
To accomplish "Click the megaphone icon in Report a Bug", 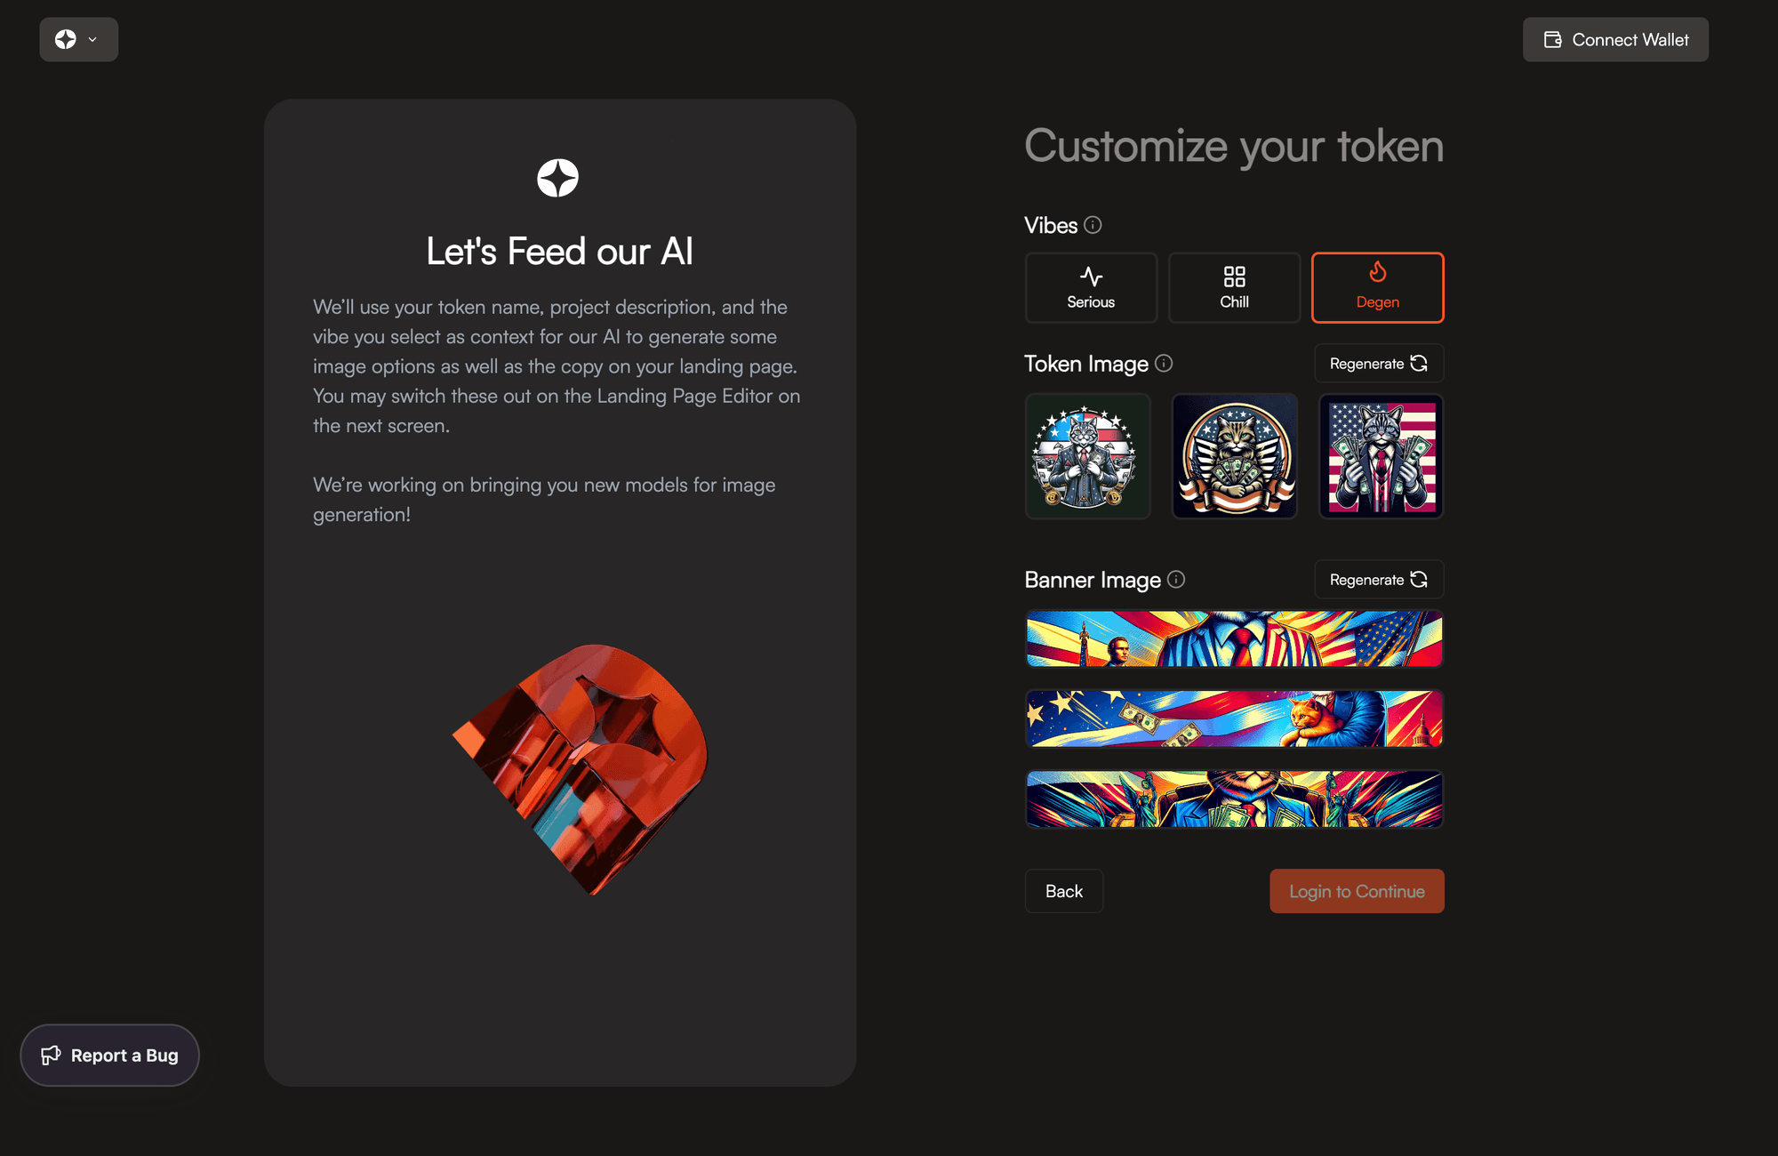I will [x=51, y=1056].
